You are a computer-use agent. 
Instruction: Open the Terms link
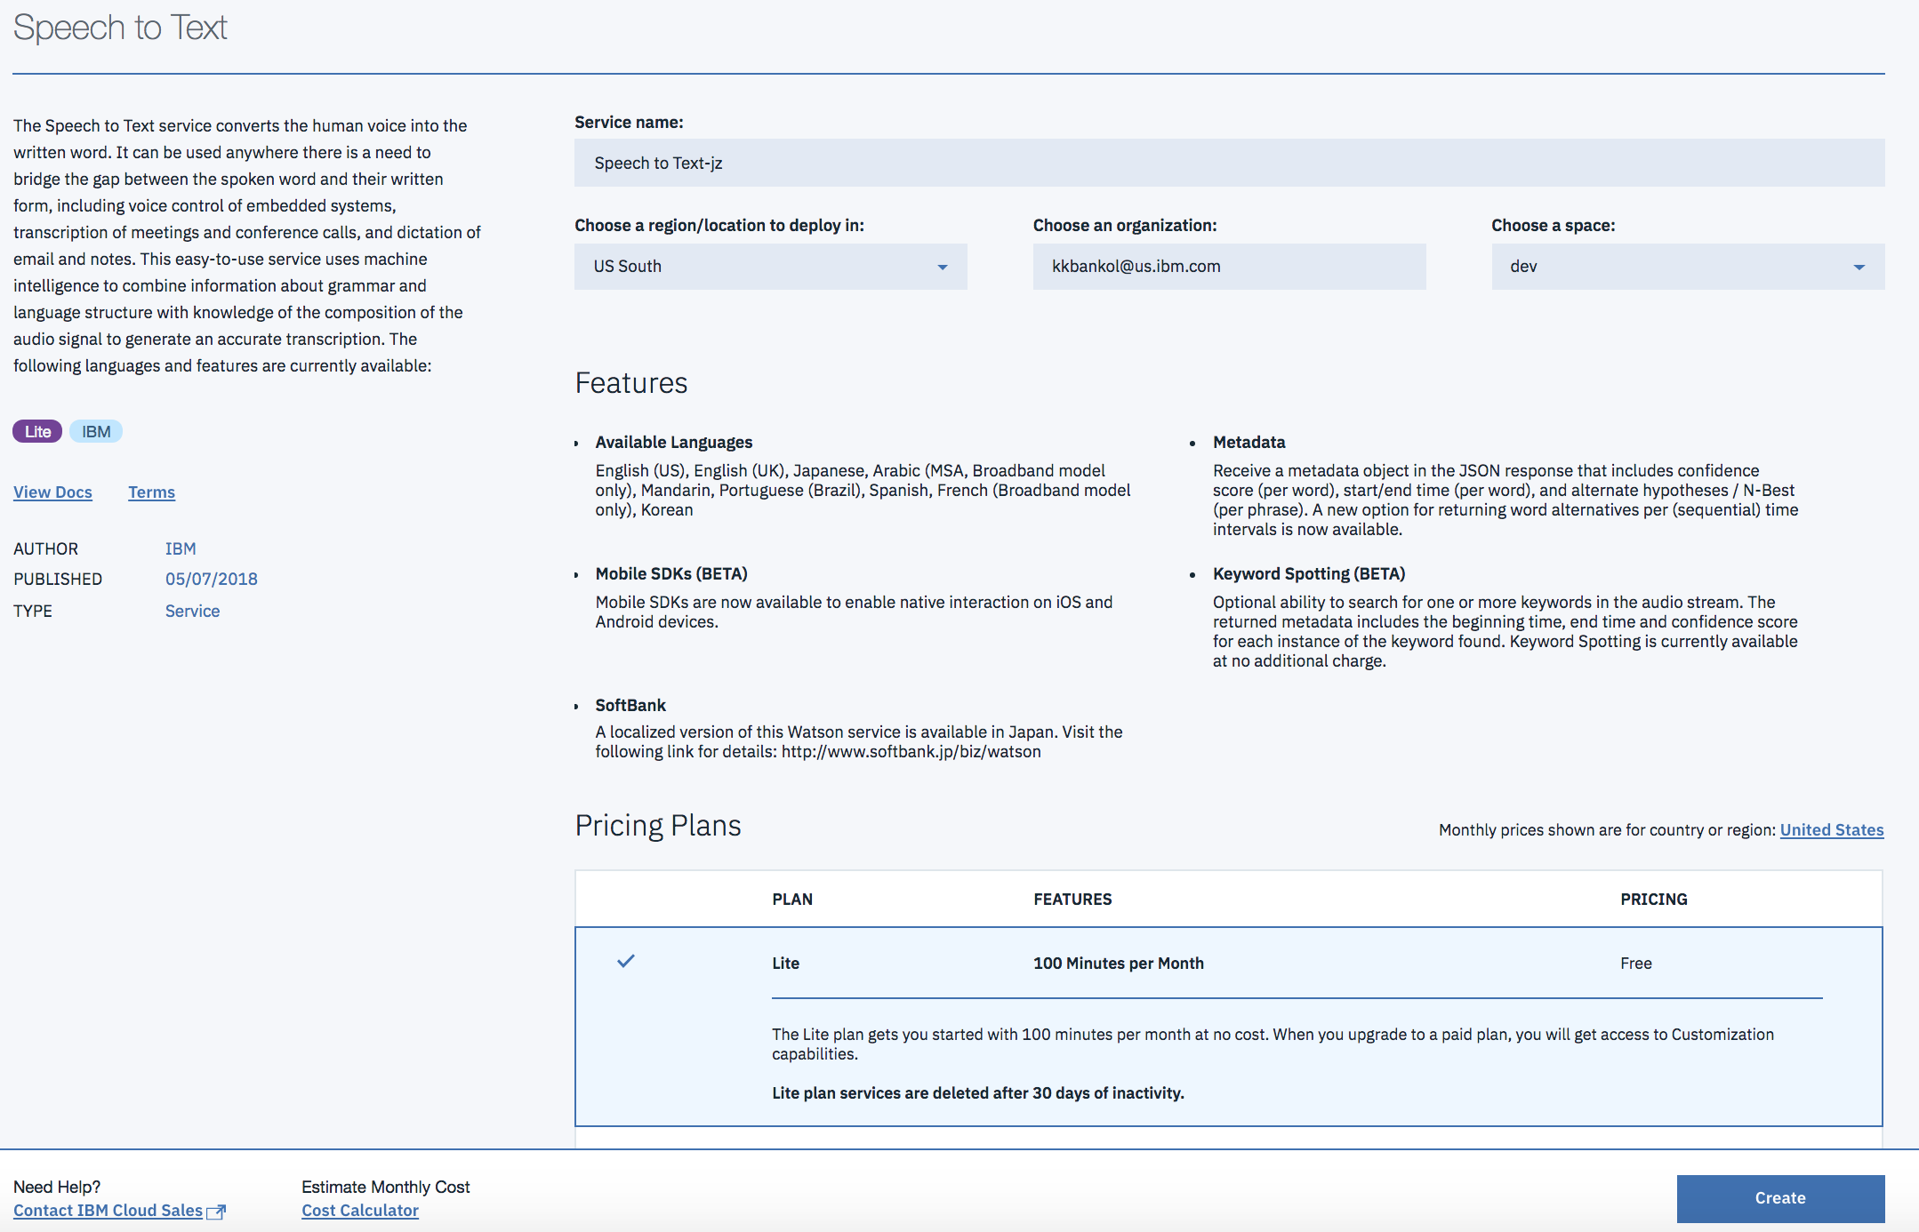click(151, 492)
